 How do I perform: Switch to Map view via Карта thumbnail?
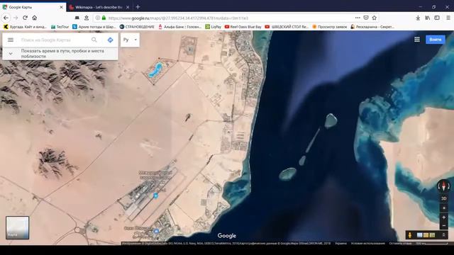[17, 227]
